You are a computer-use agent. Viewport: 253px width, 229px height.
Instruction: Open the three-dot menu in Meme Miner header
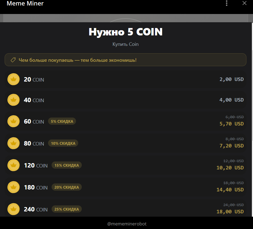pyautogui.click(x=227, y=3)
